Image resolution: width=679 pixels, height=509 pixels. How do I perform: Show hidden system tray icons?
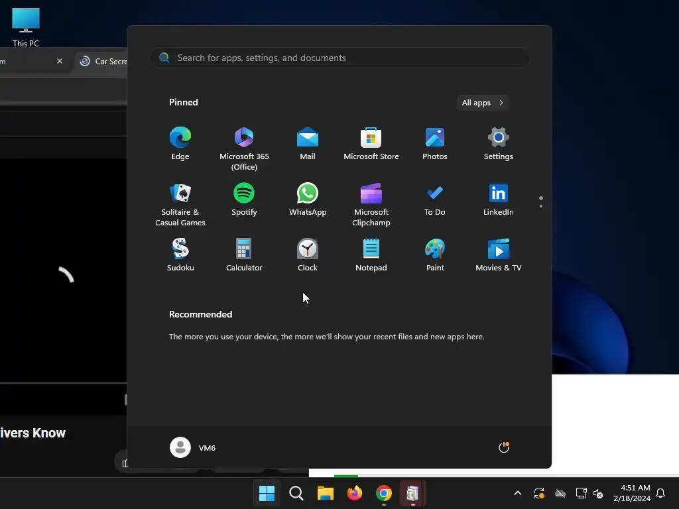(x=517, y=493)
